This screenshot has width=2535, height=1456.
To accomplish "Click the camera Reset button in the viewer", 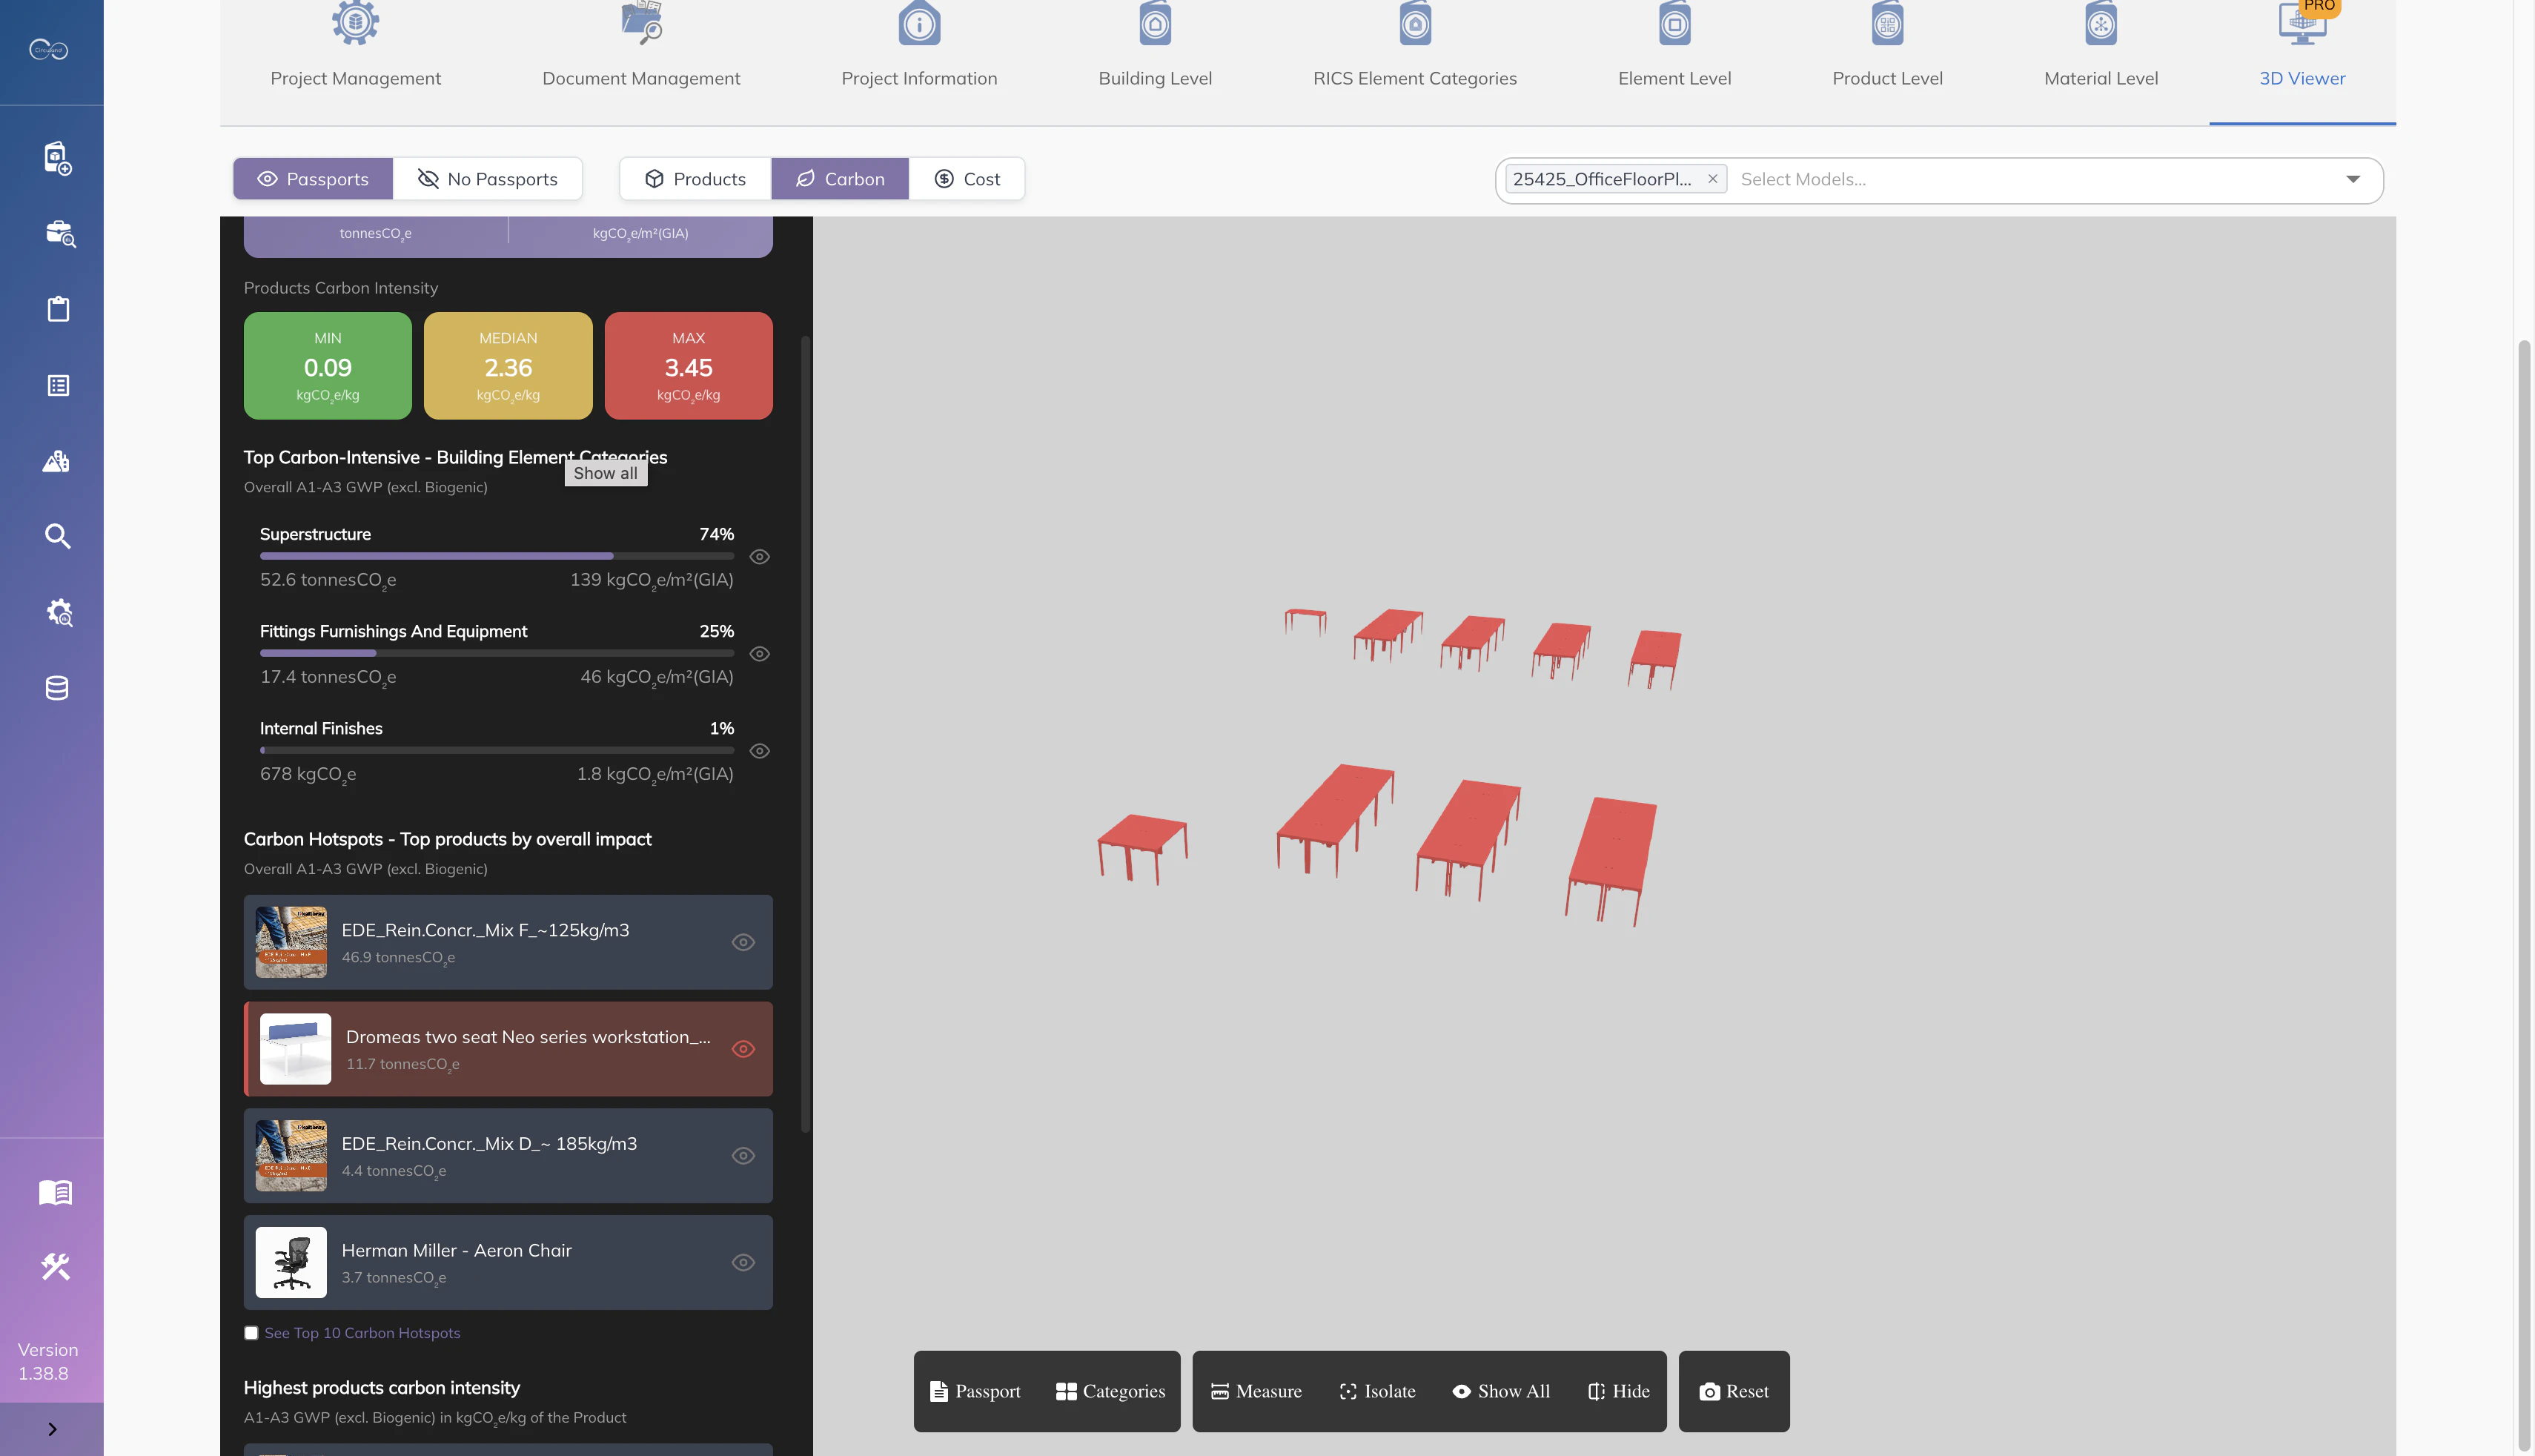I will [x=1734, y=1391].
